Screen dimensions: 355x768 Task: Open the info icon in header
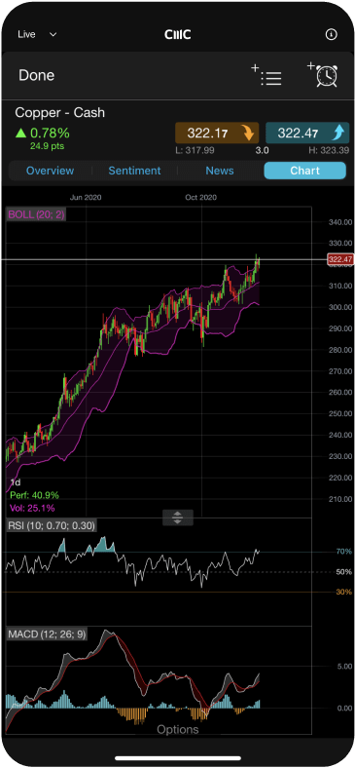coord(331,34)
